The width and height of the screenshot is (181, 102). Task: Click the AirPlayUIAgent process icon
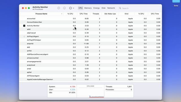point(24,37)
